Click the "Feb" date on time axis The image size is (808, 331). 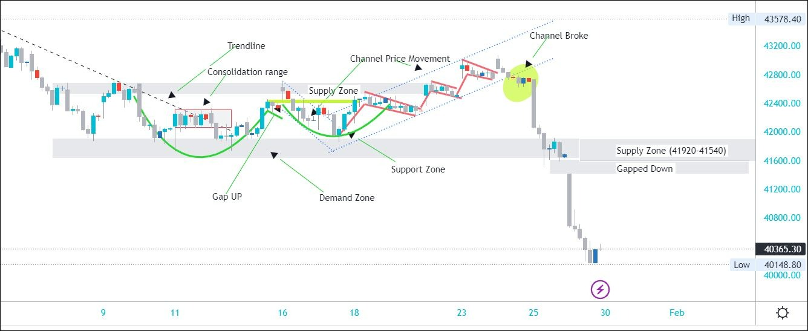676,313
